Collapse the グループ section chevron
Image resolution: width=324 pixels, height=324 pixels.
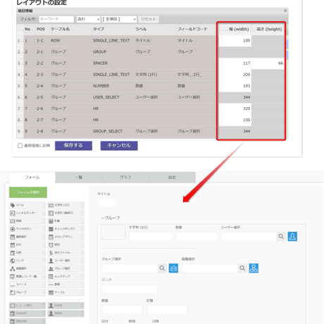[x=102, y=218]
